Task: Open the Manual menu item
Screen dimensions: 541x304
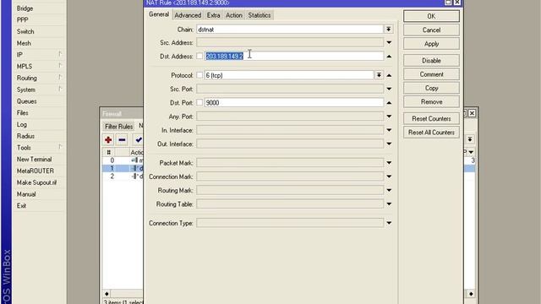Action: (x=26, y=194)
